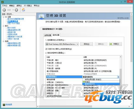Click the 删除(R) button

point(101,44)
